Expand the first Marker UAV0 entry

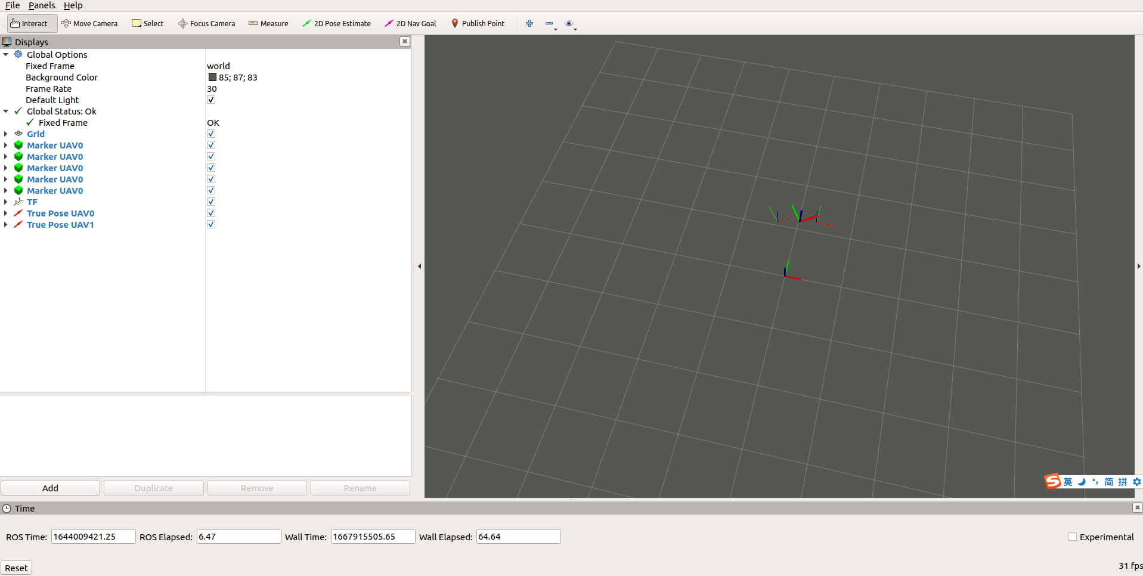click(x=5, y=145)
